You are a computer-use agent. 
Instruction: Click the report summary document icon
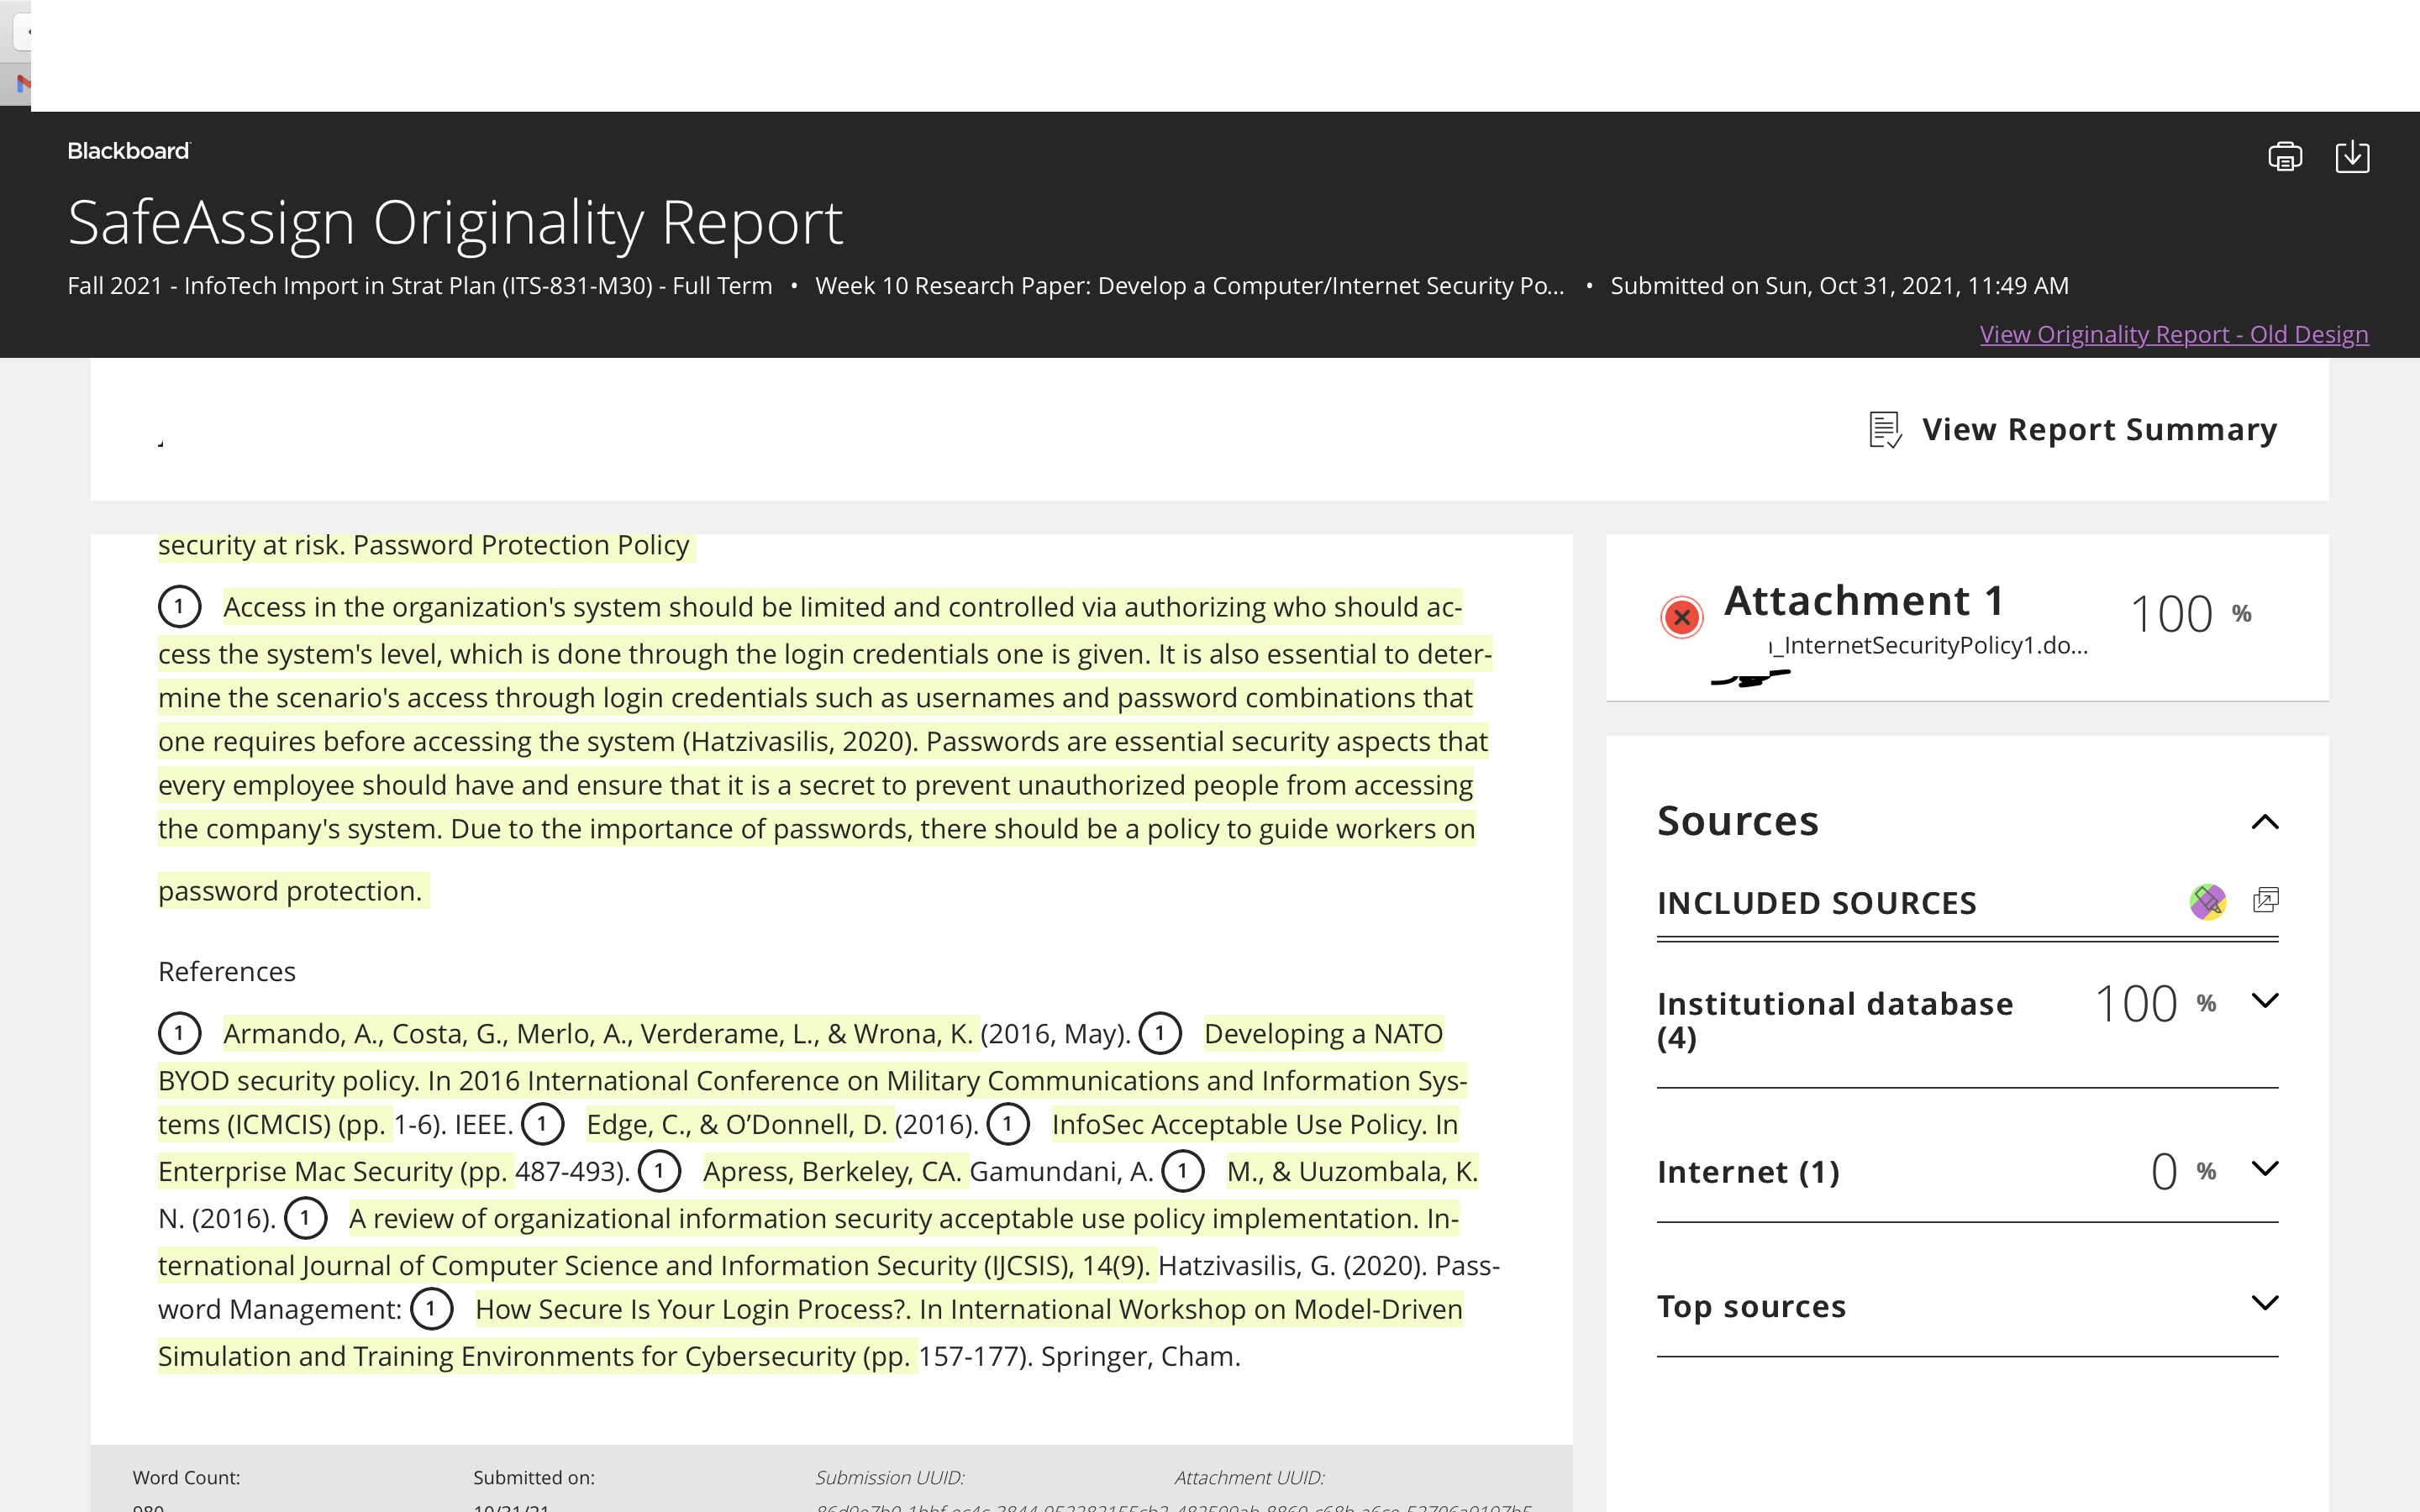[x=1885, y=430]
